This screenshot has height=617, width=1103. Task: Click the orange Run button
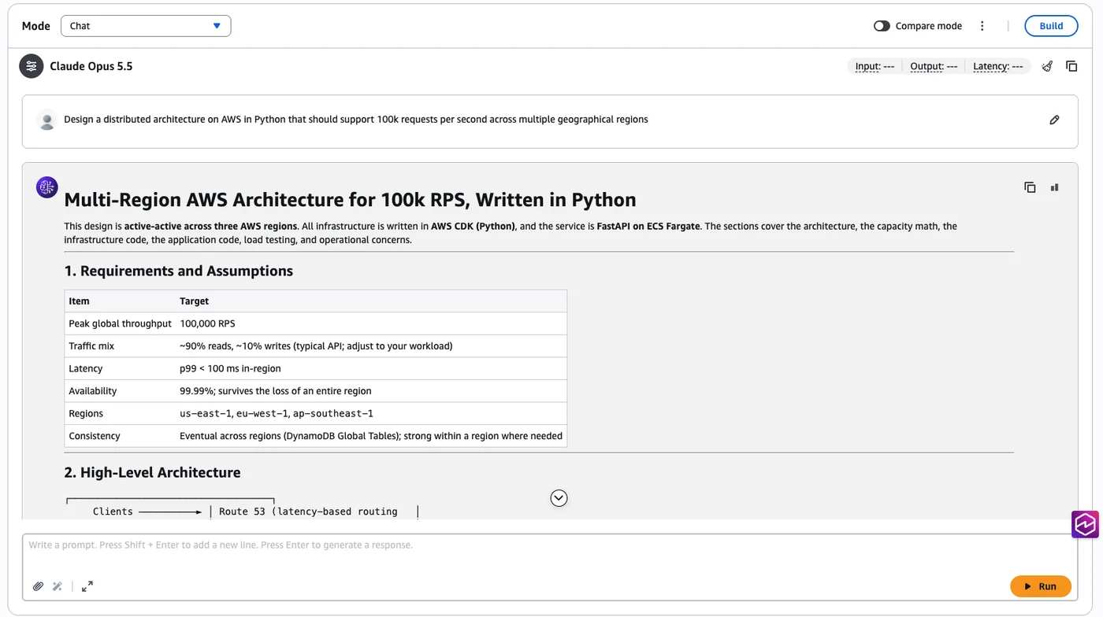pyautogui.click(x=1040, y=586)
